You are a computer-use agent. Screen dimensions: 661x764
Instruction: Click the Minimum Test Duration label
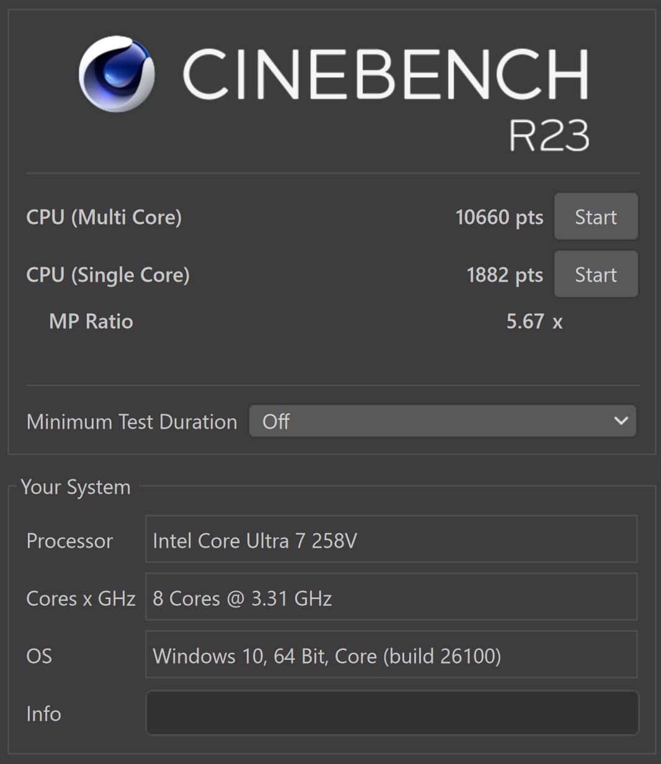tap(131, 422)
